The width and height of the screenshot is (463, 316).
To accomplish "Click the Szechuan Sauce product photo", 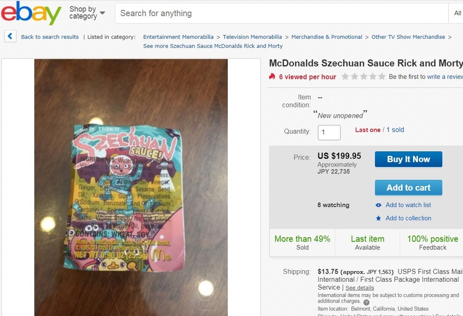I will coord(131,187).
